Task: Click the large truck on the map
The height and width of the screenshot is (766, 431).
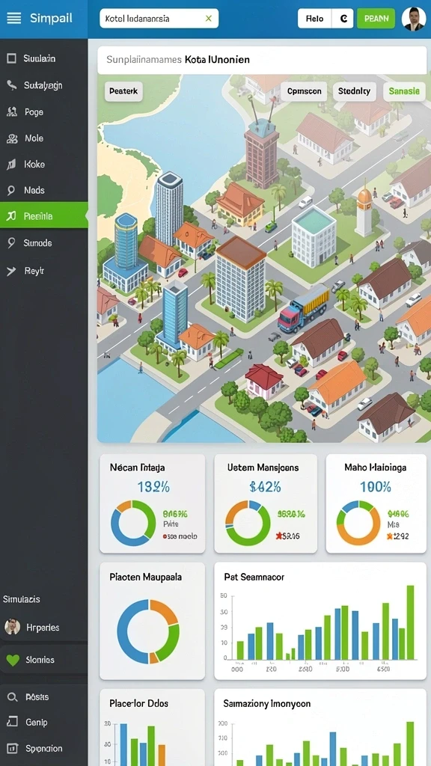Action: tap(304, 307)
